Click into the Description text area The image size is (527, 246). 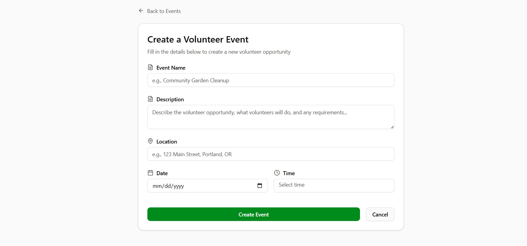[x=271, y=117]
